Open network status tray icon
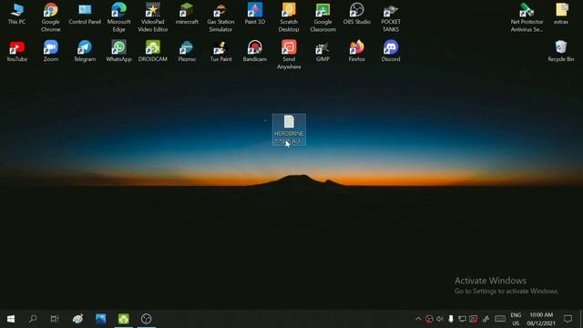 462,319
